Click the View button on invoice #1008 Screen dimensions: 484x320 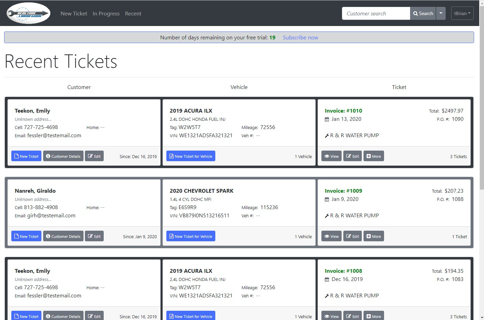point(331,316)
